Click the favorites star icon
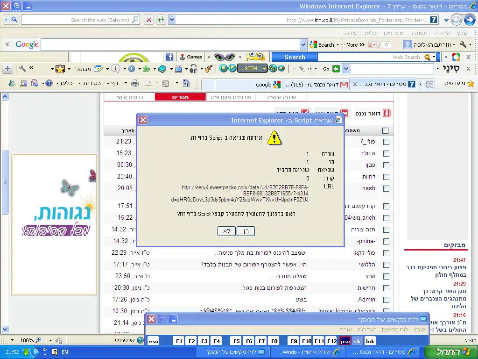Viewport: 478px width, 359px height. pos(471,84)
